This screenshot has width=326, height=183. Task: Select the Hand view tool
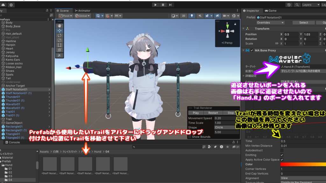point(60,26)
